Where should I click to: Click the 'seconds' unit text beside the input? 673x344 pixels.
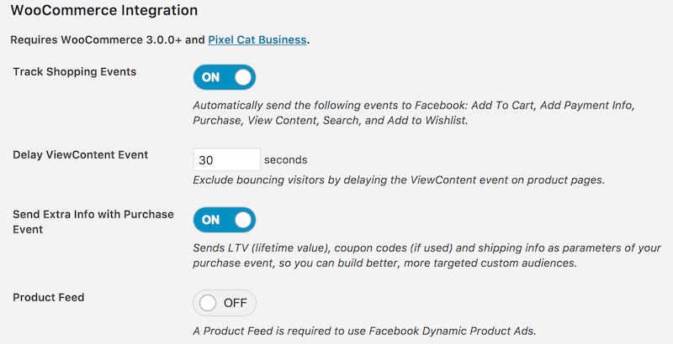tap(286, 159)
